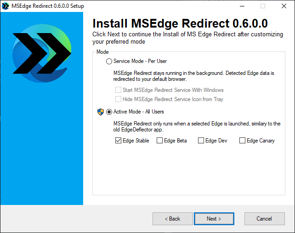Toggle Hide MSEdge Redirect Service Icon from Tray

(118, 99)
